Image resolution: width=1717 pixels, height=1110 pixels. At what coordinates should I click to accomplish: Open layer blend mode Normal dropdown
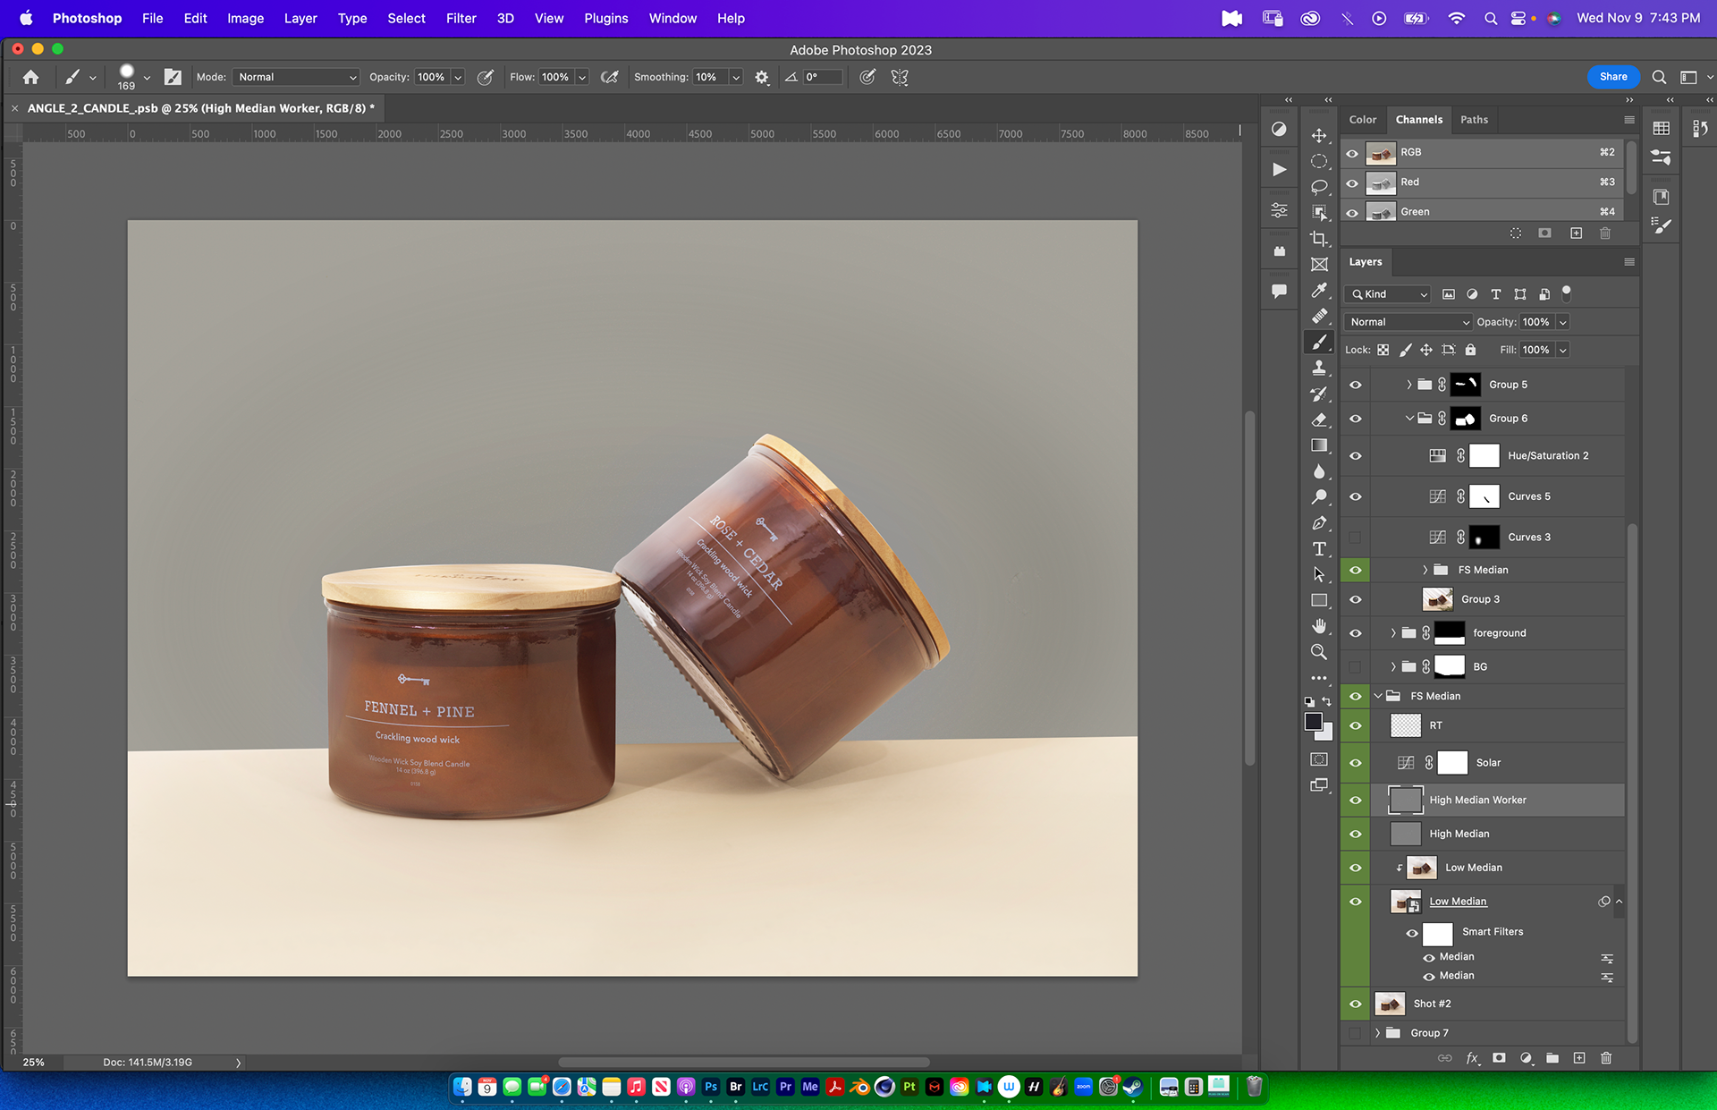pos(1408,322)
